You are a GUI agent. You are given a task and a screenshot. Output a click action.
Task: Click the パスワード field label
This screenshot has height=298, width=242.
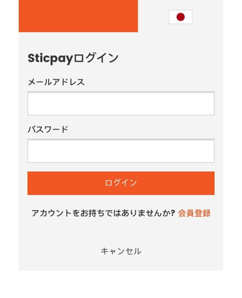48,129
